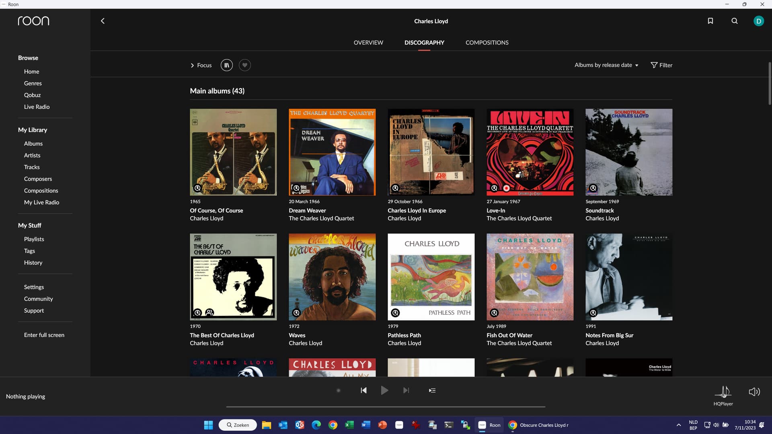This screenshot has width=772, height=434.
Task: Open Composers under My Library
Action: [x=38, y=179]
